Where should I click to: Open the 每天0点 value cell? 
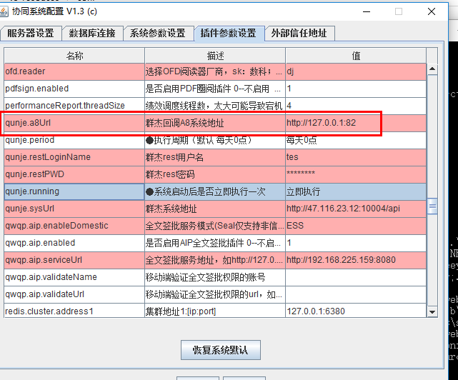coord(356,140)
